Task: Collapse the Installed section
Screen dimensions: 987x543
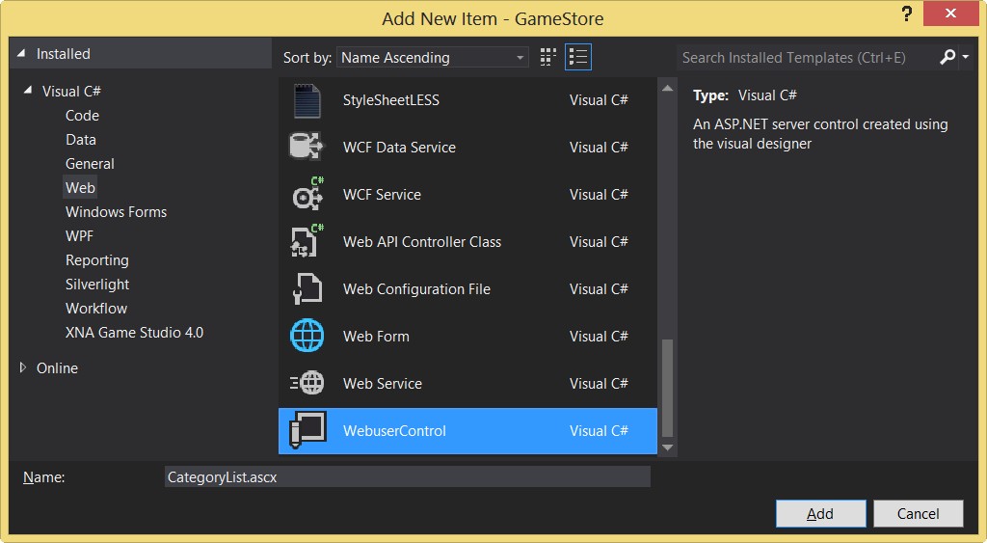Action: coord(21,54)
